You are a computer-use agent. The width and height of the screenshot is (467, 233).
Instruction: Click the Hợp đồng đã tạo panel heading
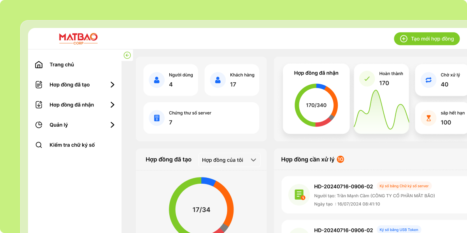(x=169, y=159)
